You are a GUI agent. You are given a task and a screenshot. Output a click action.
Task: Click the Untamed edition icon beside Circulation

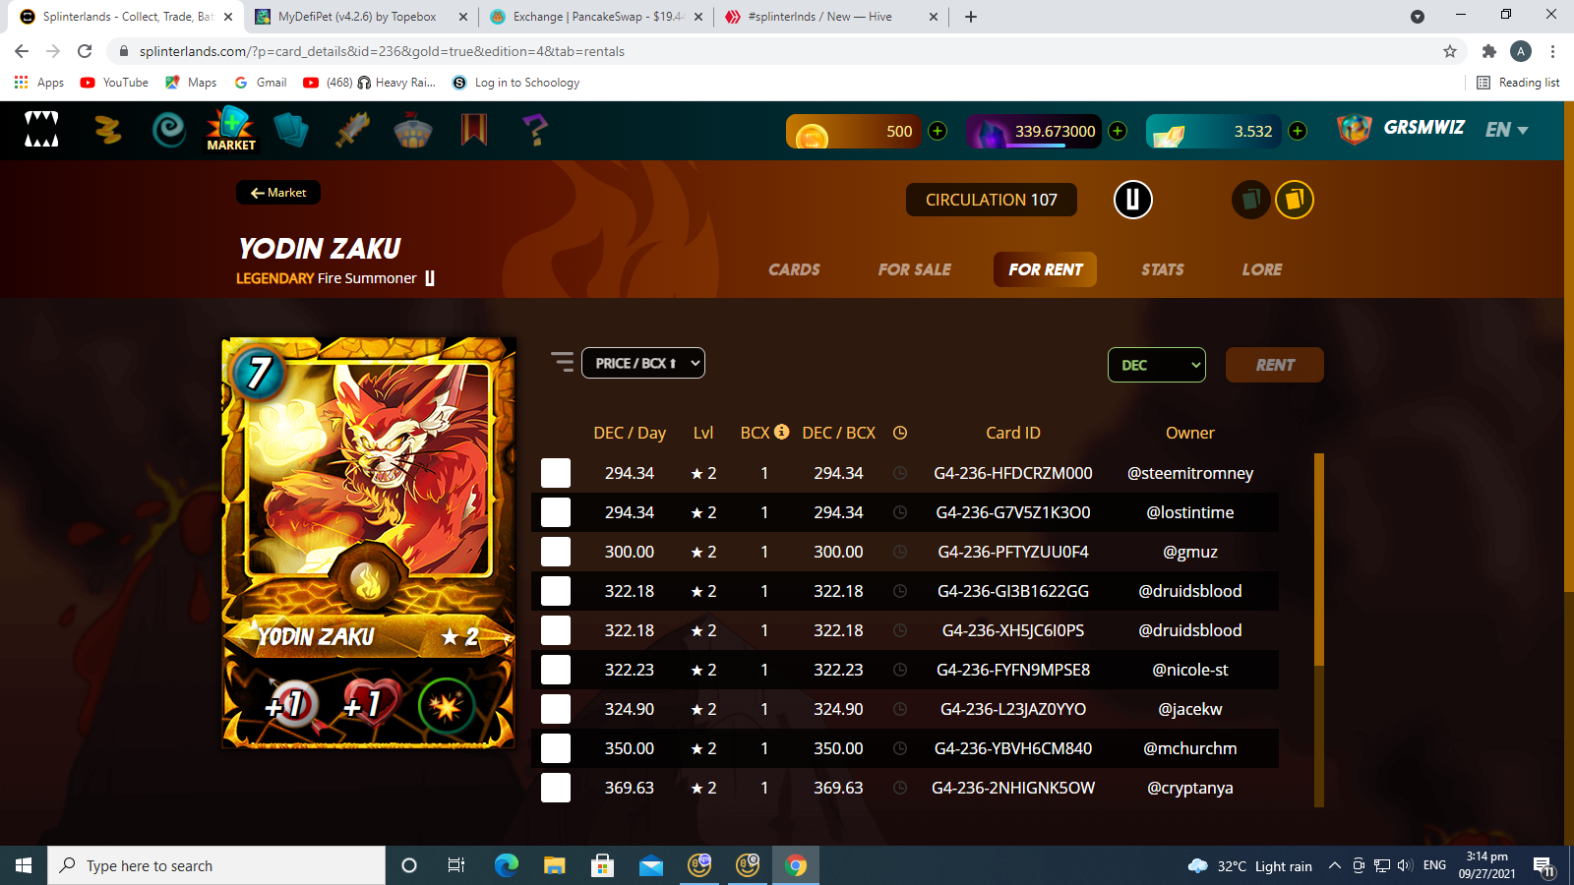(1132, 200)
